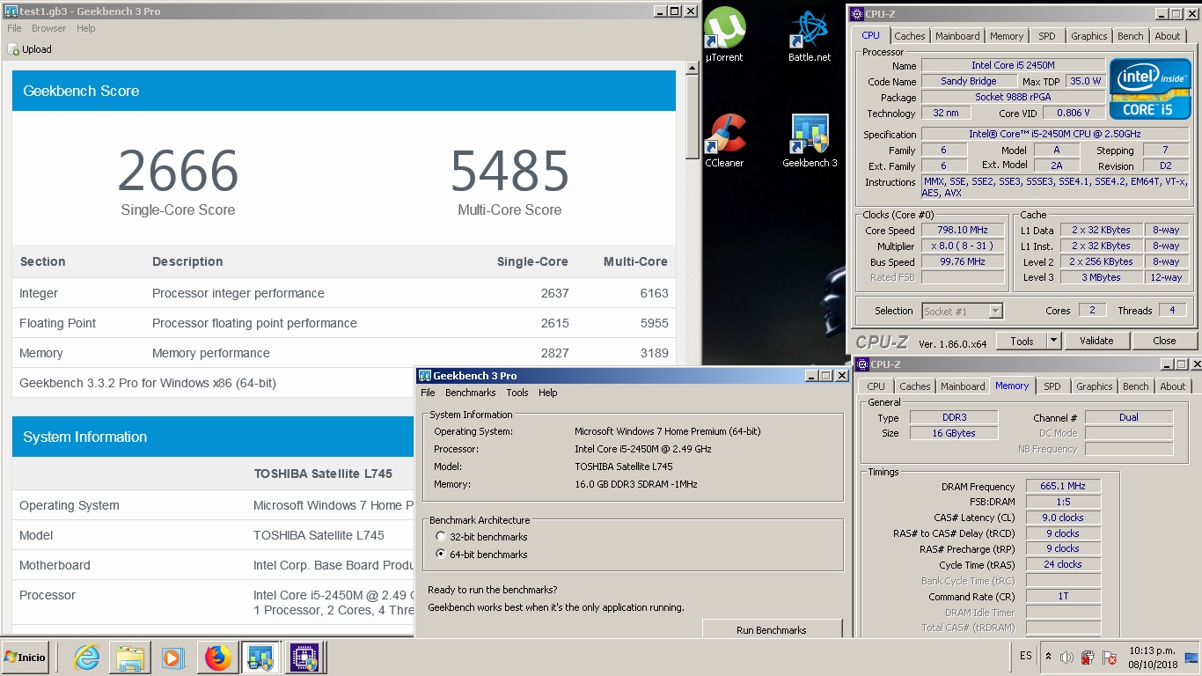Switch to Caches tab in upper CPU-Z window
Viewport: 1202px width, 676px height.
click(910, 36)
